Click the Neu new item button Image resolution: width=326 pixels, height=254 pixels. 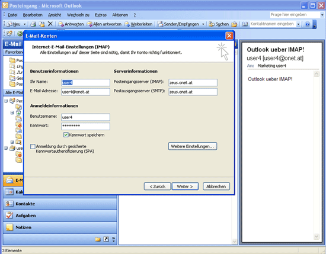(x=14, y=24)
